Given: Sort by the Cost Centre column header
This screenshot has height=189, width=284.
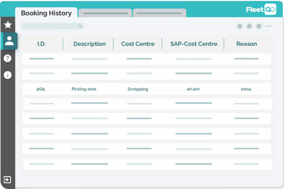Looking at the screenshot, I should (x=138, y=44).
